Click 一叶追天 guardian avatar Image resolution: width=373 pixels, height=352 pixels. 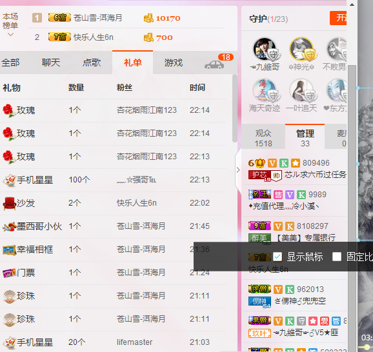click(x=301, y=91)
